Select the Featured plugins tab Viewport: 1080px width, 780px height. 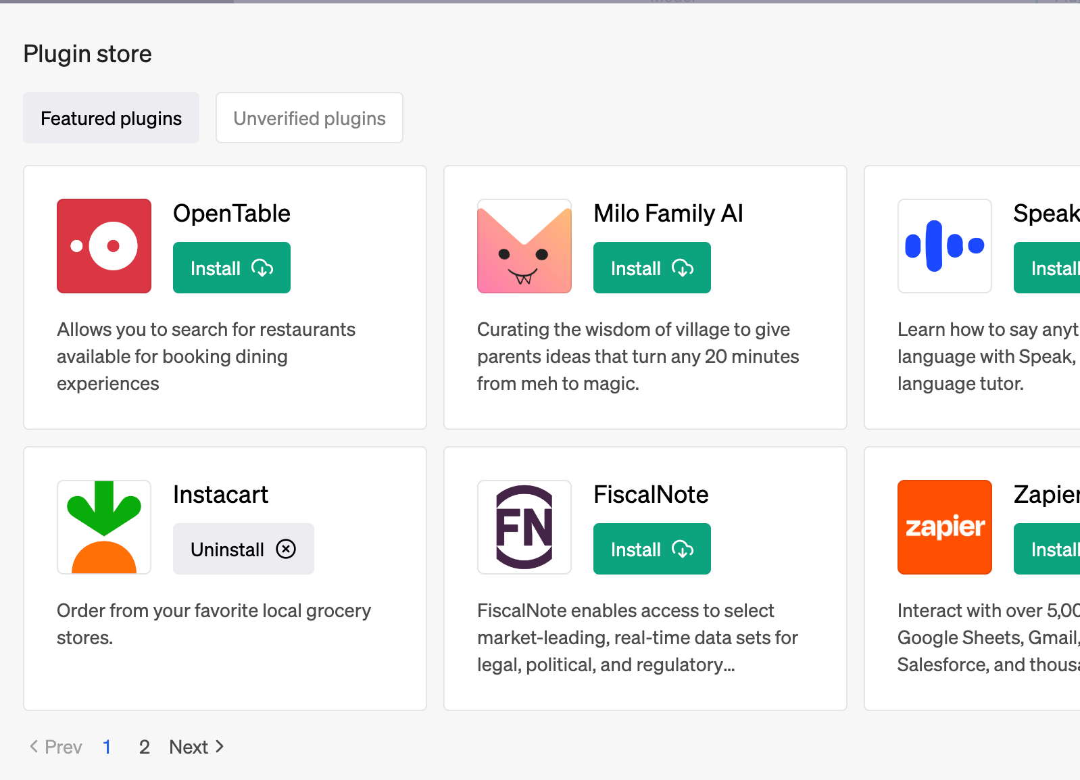coord(112,118)
